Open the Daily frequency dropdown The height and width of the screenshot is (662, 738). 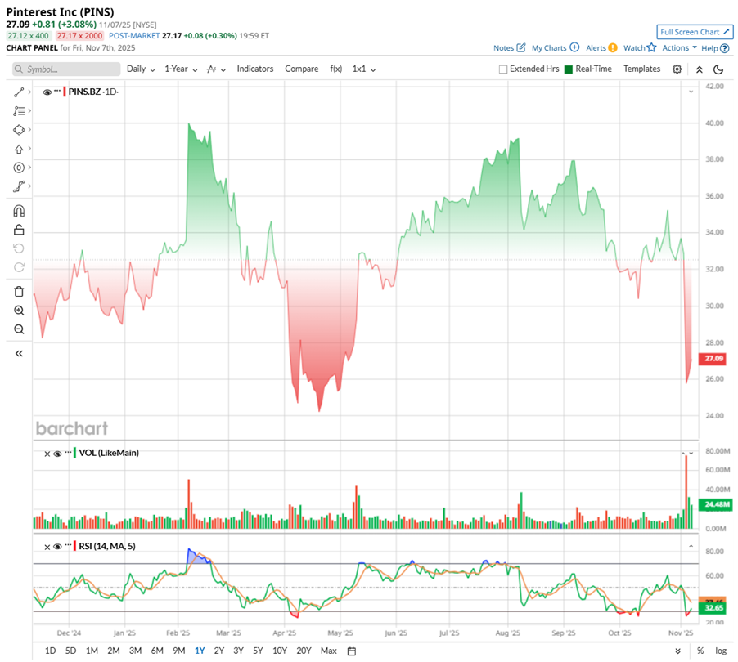(x=141, y=69)
